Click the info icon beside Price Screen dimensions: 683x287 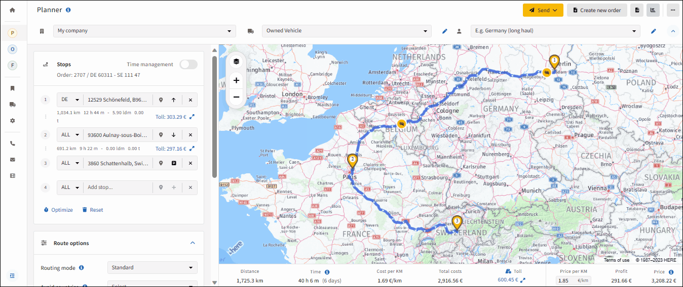(x=671, y=272)
